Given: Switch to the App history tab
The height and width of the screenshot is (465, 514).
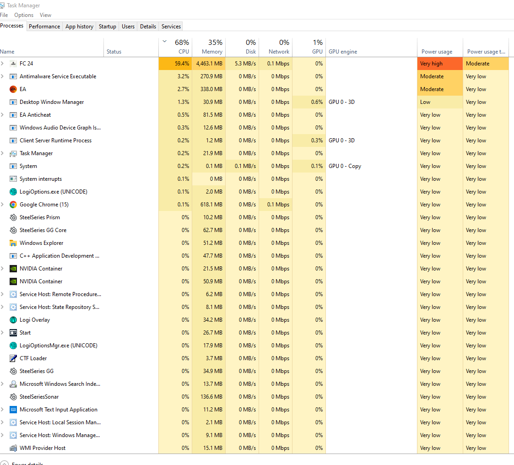Looking at the screenshot, I should pos(79,27).
